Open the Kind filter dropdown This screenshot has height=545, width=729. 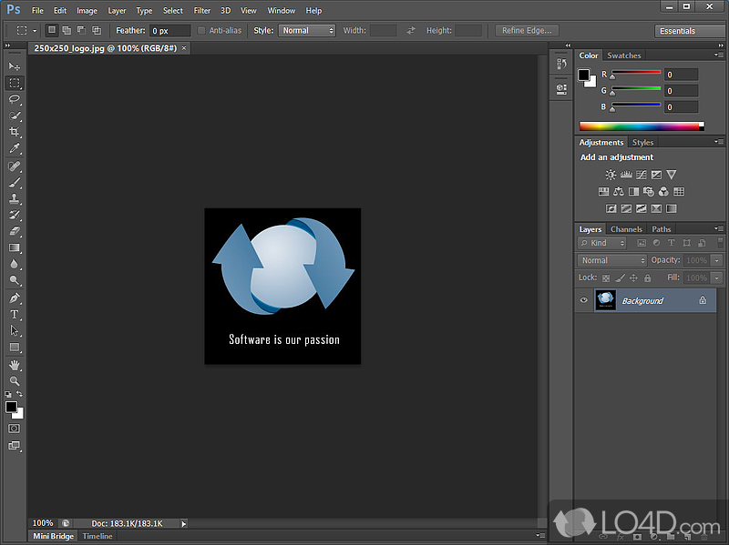point(601,243)
